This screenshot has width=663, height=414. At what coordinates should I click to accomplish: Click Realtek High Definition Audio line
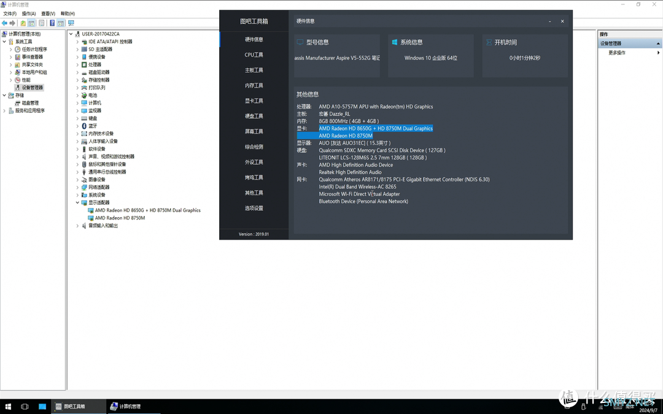[350, 172]
